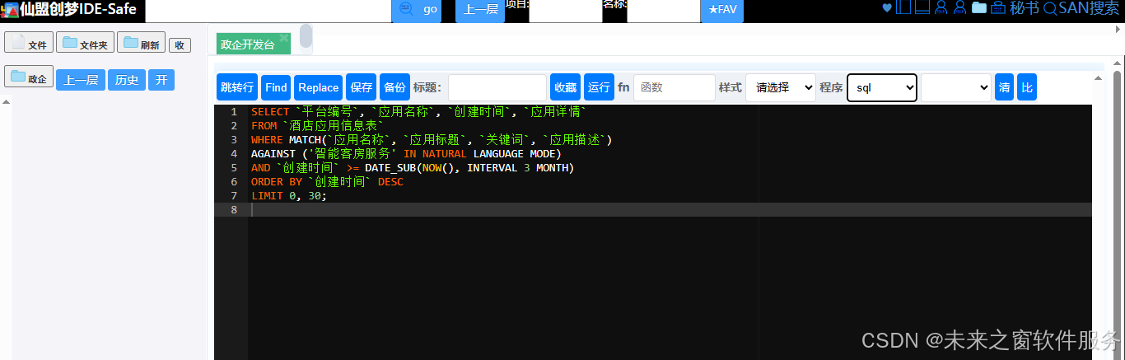Create a new file with 文件 button
1125x360 pixels.
tap(29, 43)
